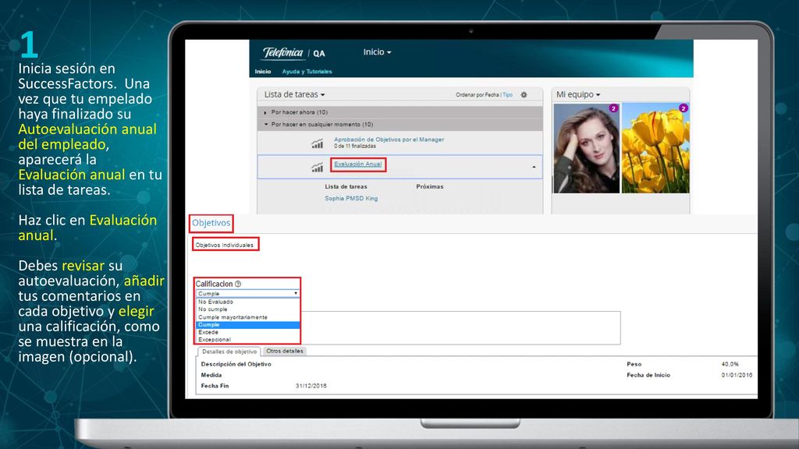Click the 40.0% weight value
799x449 pixels.
point(730,365)
